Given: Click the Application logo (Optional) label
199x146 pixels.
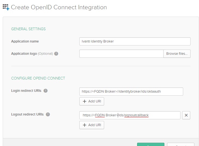Looking at the screenshot, I should (x=32, y=54).
